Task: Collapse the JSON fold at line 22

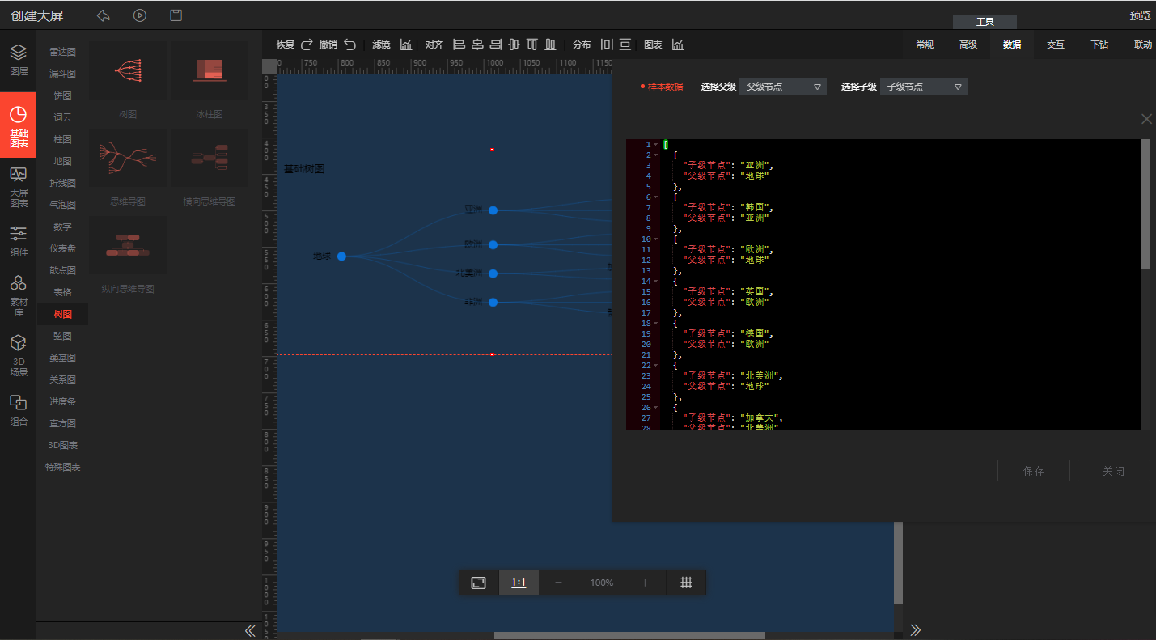Action: click(655, 366)
